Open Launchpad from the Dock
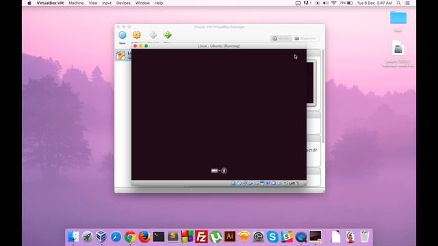 [88, 237]
